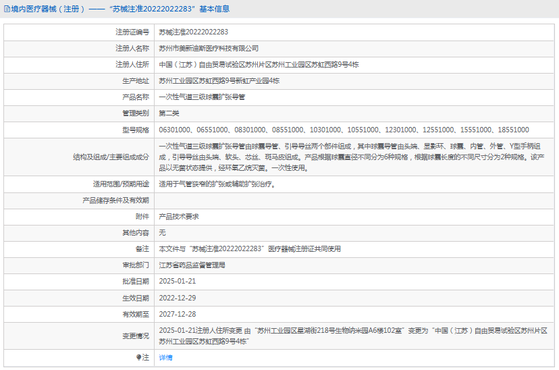Select remark text 本文件与...医疗器械注册证共同使用
This screenshot has width=559, height=370.
[250, 249]
